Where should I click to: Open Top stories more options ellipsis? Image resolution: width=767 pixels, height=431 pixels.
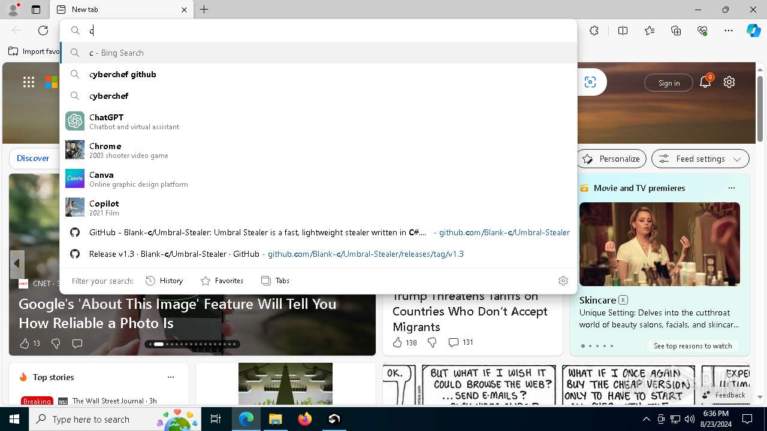click(x=171, y=377)
